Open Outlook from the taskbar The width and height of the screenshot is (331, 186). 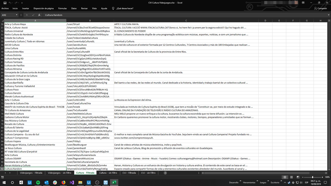[47, 182]
